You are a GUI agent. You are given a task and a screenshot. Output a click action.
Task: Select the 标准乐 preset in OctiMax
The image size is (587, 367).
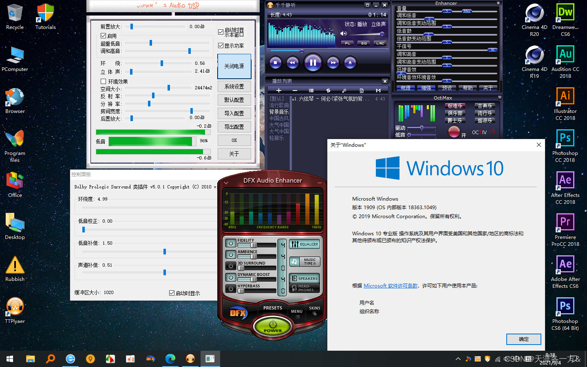point(455,106)
